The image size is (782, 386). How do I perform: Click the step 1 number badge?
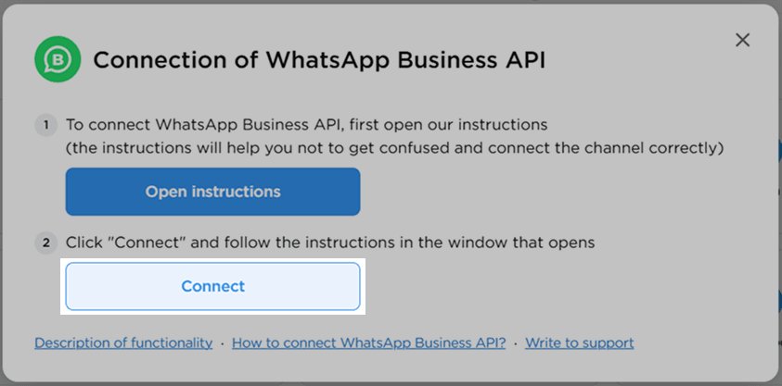point(45,125)
